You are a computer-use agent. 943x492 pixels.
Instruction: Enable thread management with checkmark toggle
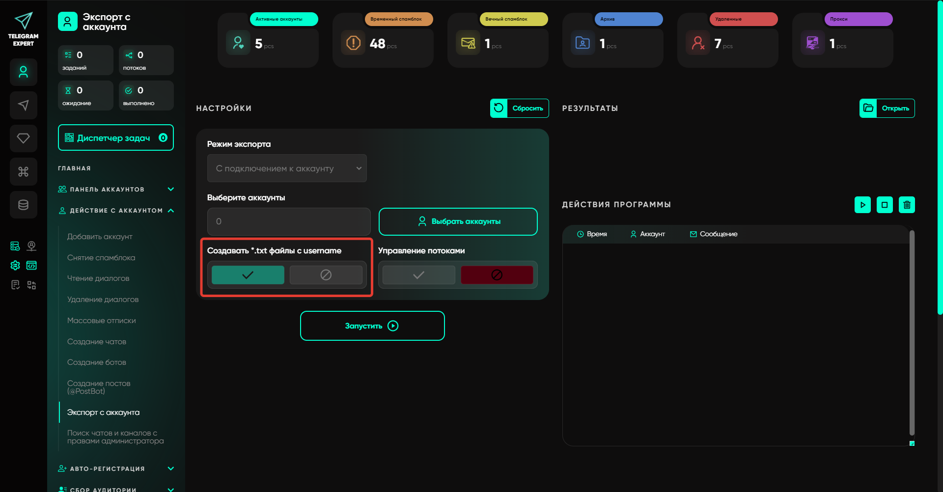pos(418,275)
